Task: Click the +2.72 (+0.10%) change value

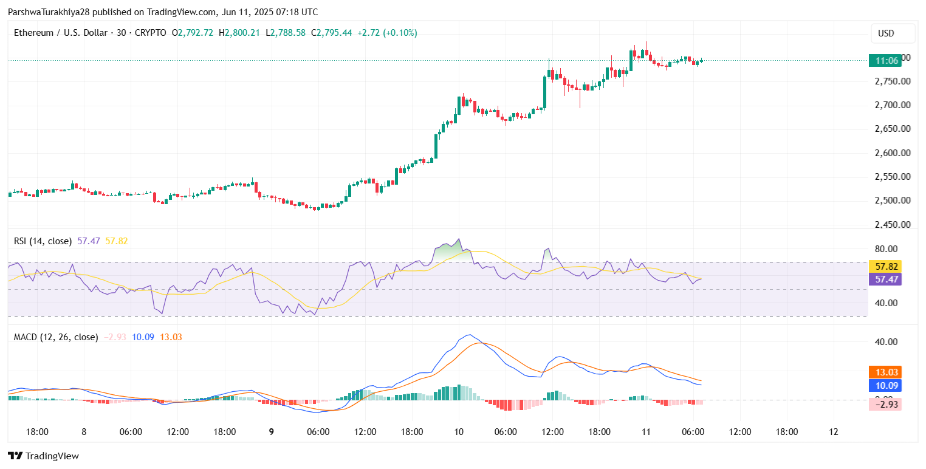Action: (x=388, y=33)
